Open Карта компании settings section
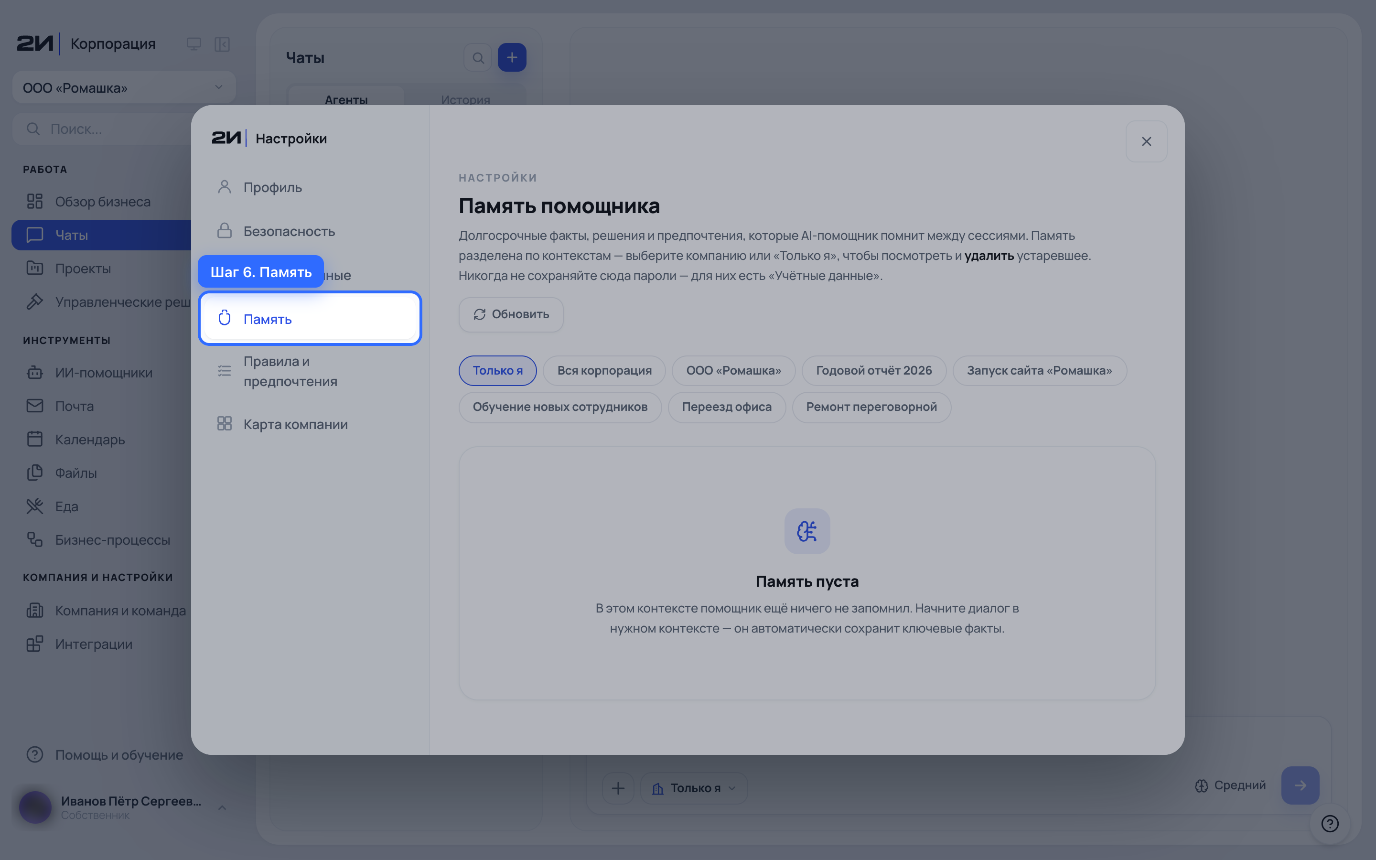Viewport: 1376px width, 860px height. 309,424
